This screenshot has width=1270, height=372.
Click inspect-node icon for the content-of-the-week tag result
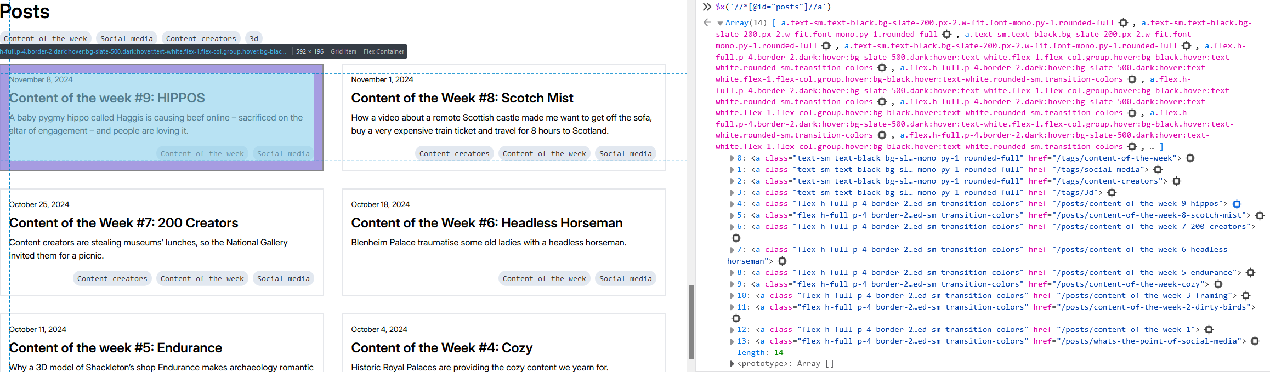coord(1190,158)
